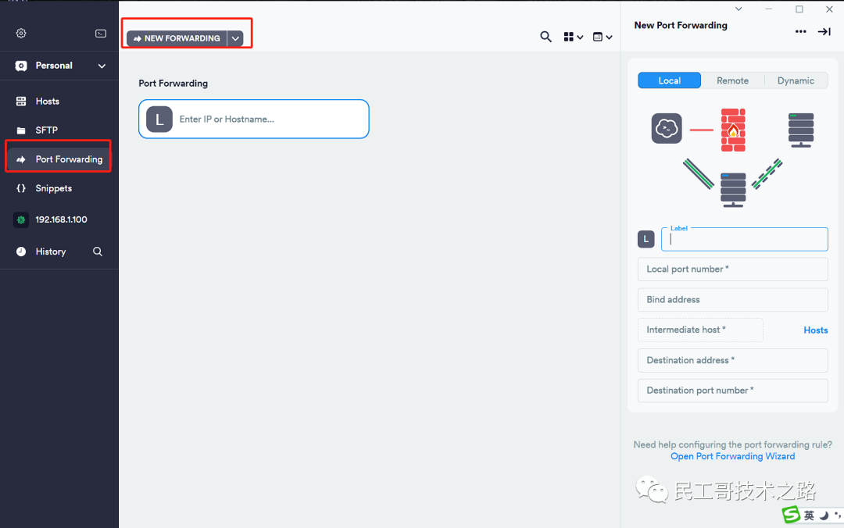The width and height of the screenshot is (844, 528).
Task: Open the settings gear icon
Action: coord(21,34)
